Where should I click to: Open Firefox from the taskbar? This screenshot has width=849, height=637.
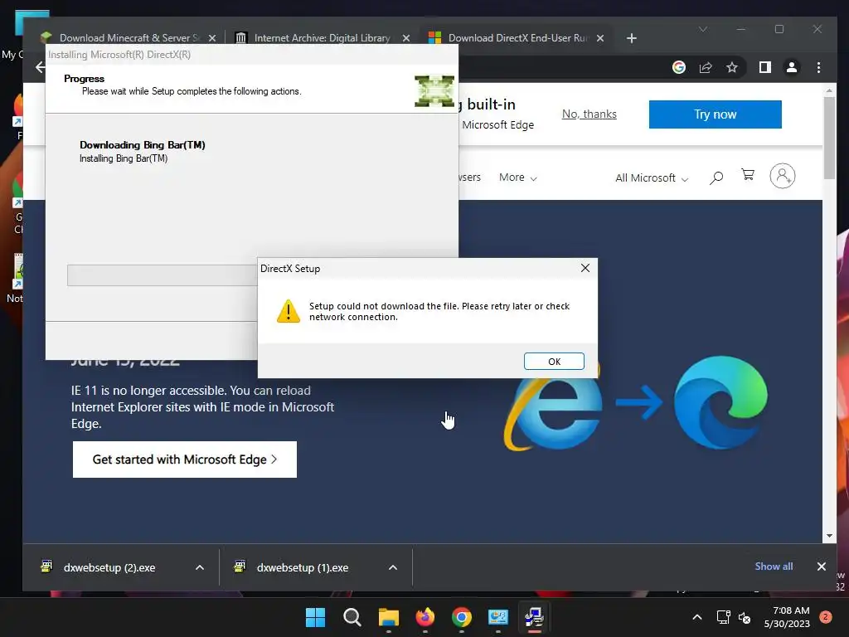[425, 617]
